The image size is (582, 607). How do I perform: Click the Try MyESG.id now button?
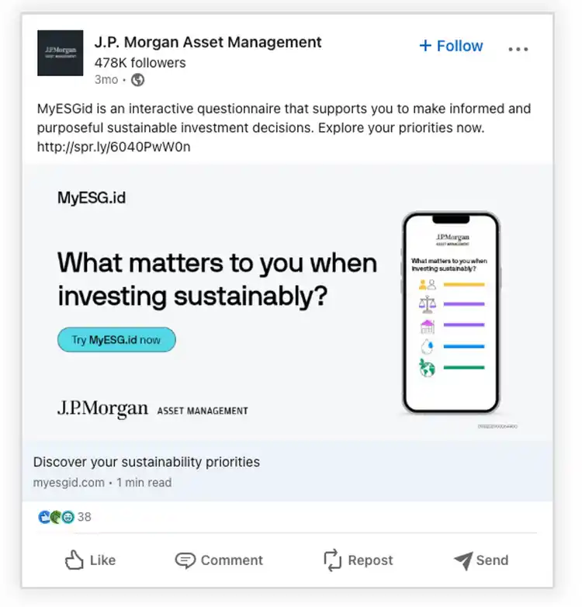coord(116,340)
